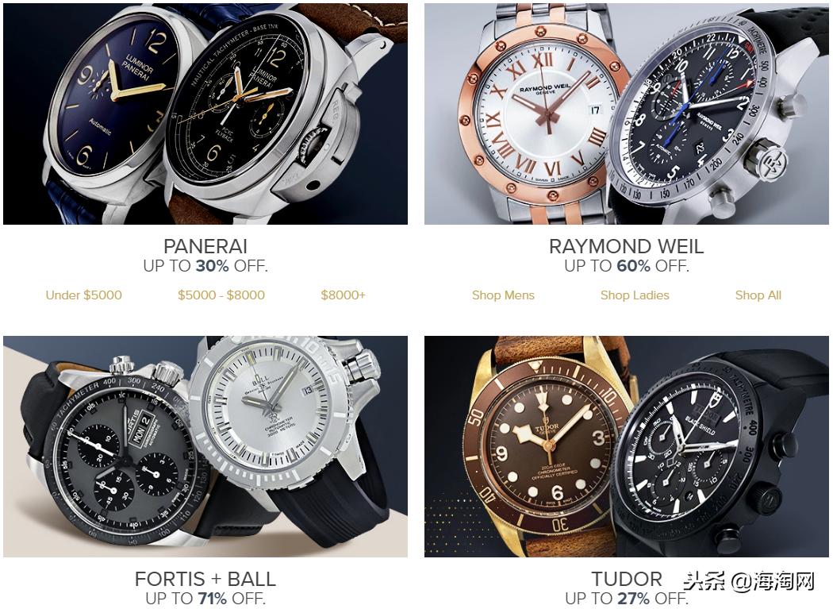Viewport: 833px width, 609px height.
Task: Click Shop Ladies under Raymond Weil
Action: click(x=635, y=295)
